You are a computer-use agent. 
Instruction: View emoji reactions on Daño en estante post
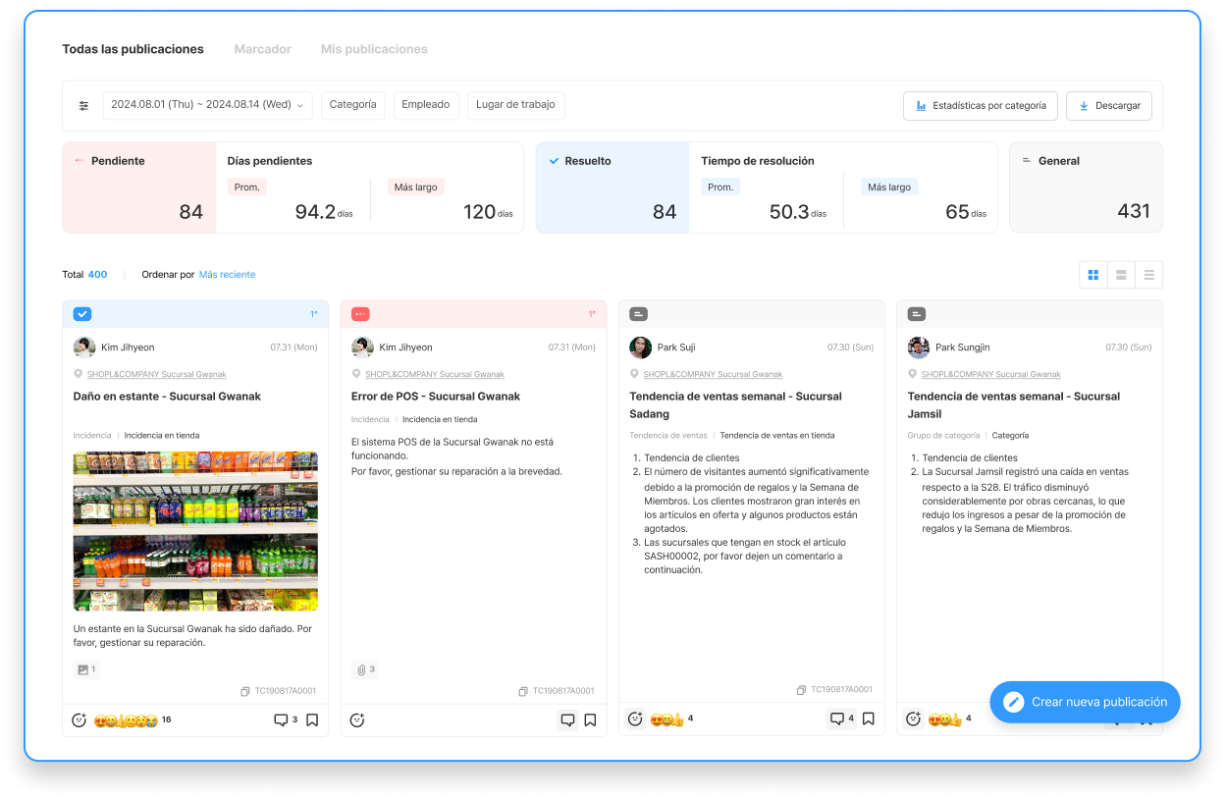tap(133, 720)
